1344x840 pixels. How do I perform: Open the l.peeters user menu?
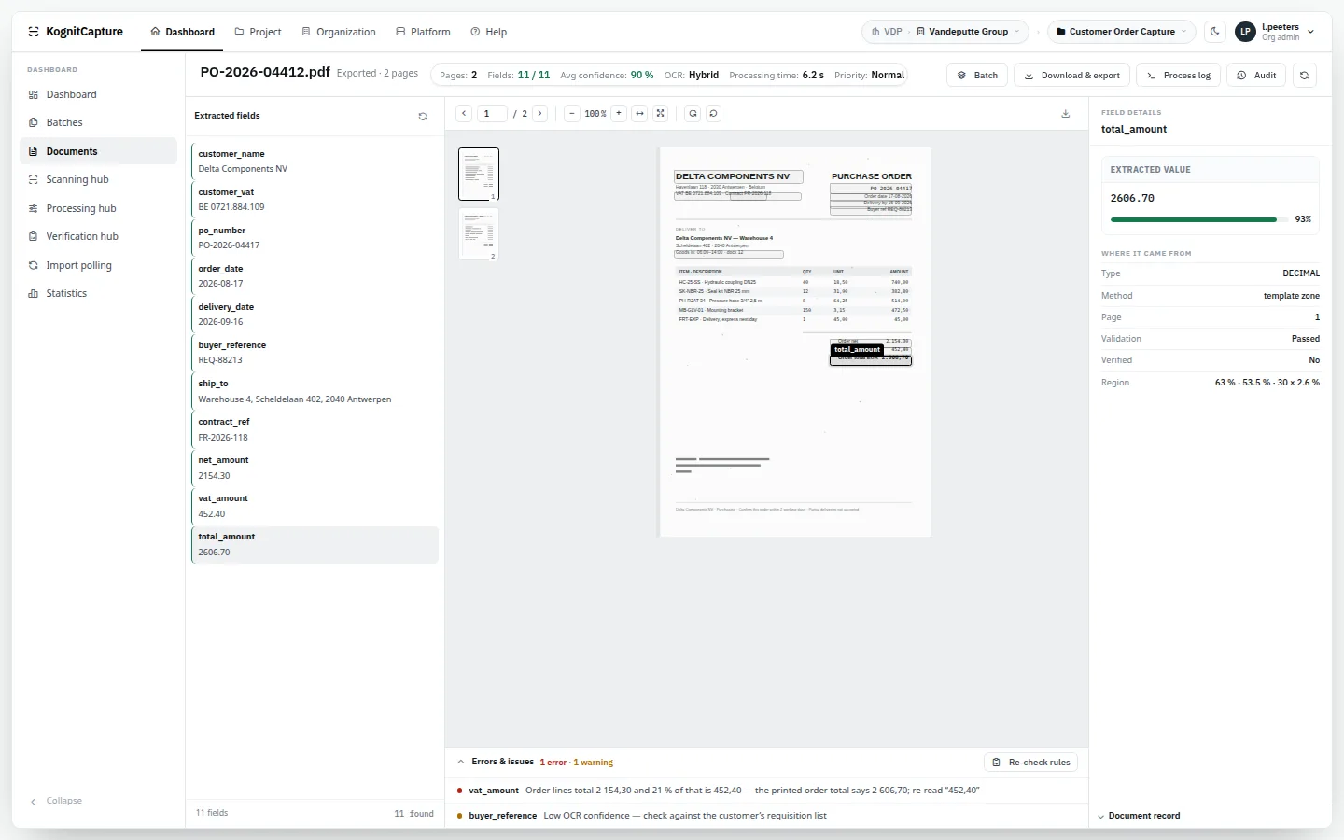click(x=1276, y=32)
